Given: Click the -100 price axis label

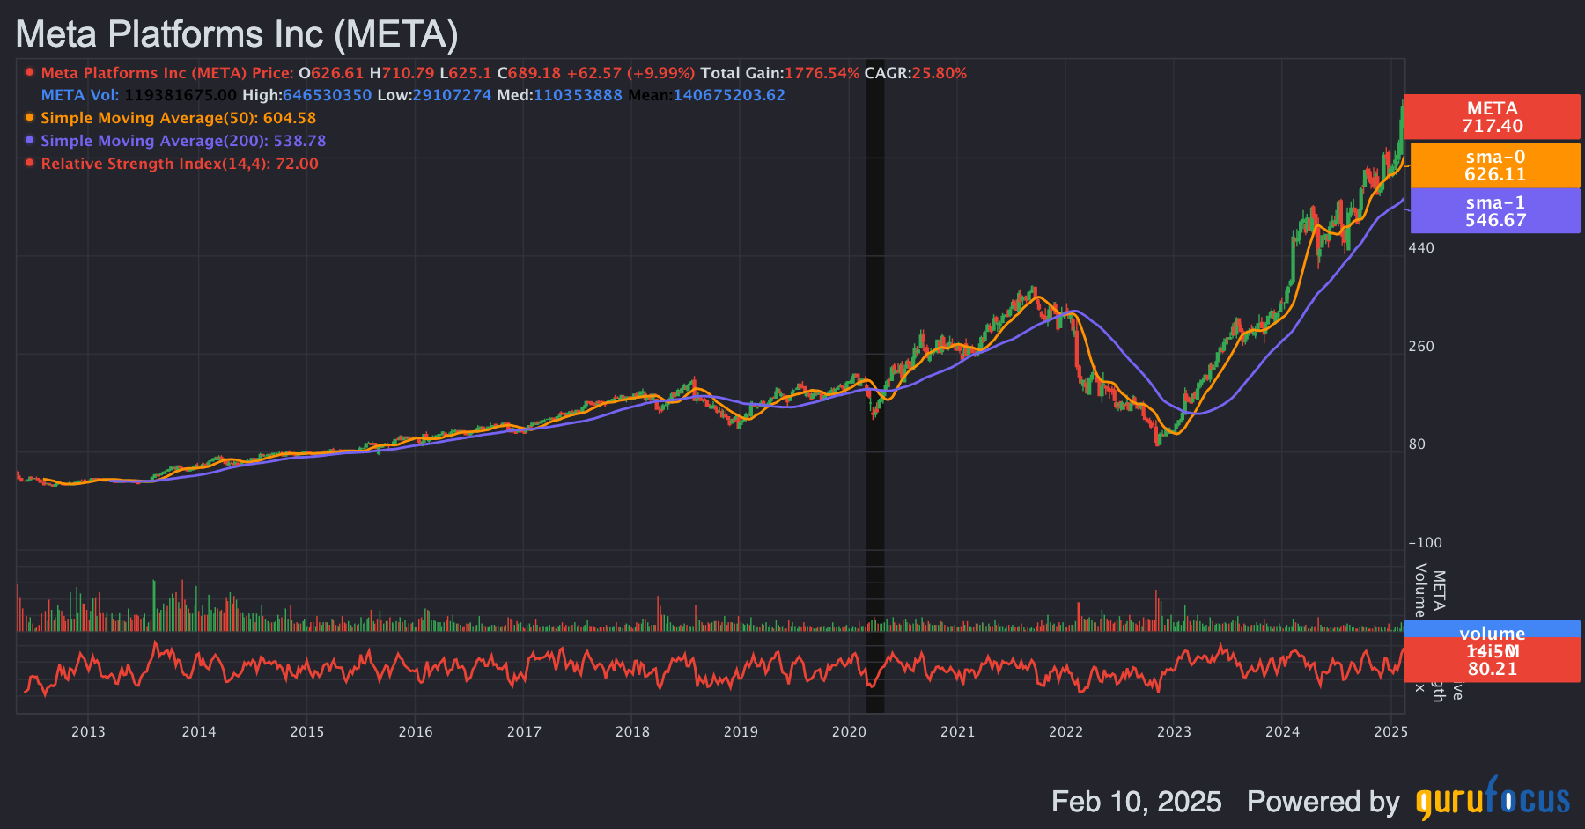Looking at the screenshot, I should (1425, 543).
